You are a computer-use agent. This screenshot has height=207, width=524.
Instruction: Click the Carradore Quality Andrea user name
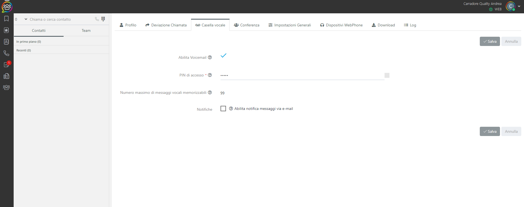pos(482,4)
